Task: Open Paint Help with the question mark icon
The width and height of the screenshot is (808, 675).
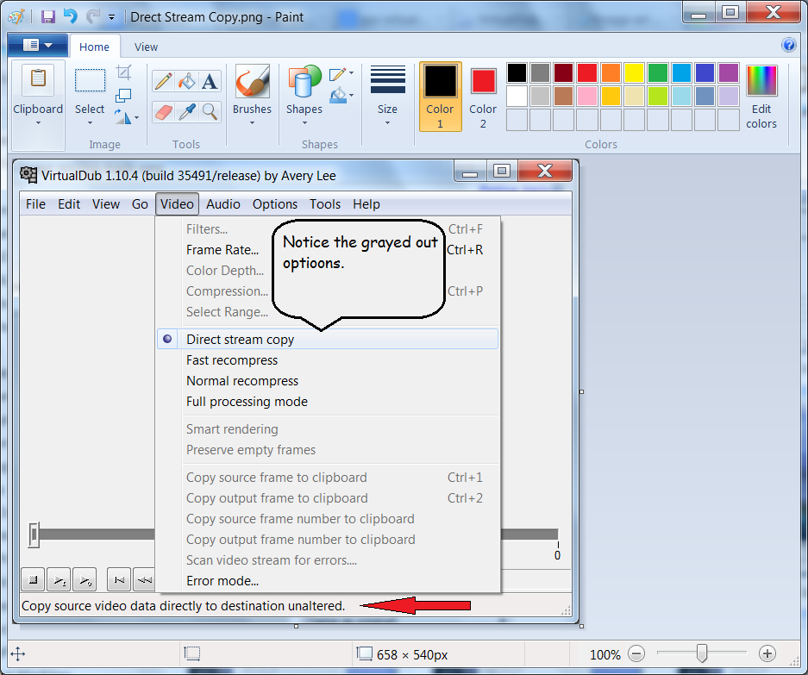Action: pos(788,46)
